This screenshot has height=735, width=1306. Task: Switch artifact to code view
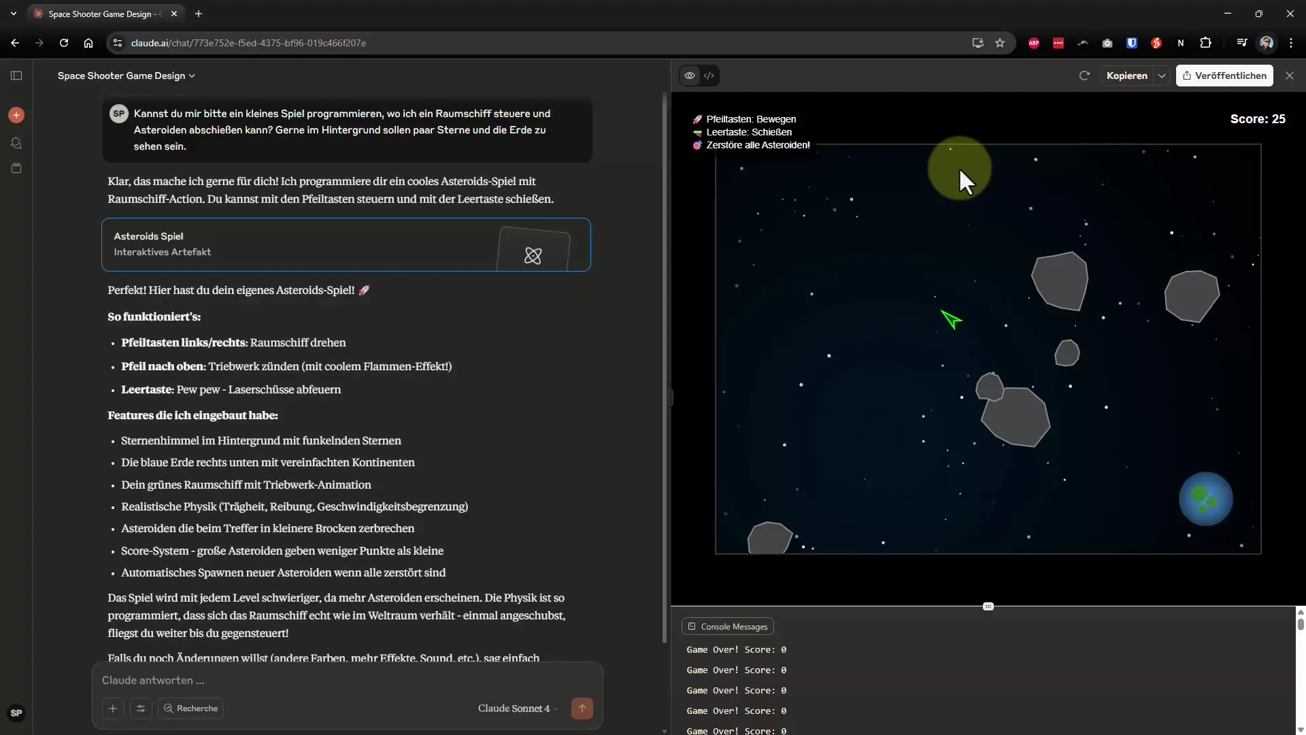coord(709,76)
